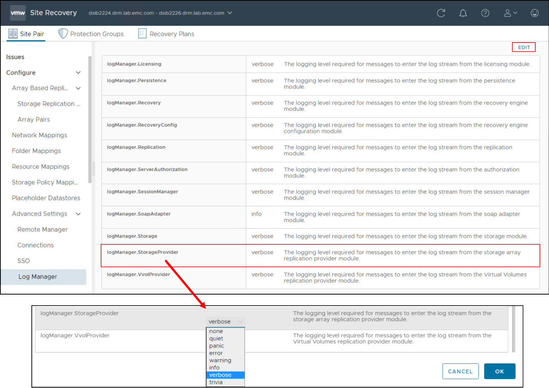Screen dimensions: 549x388
Task: Click the info value of SoapAdapter
Action: coord(257,214)
